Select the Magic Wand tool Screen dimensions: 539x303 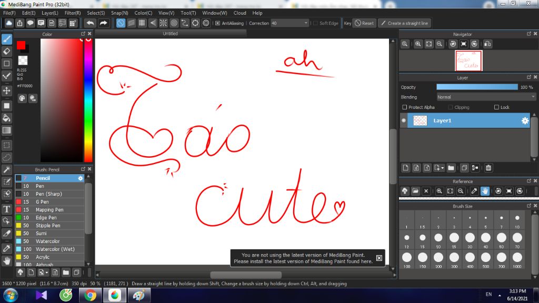tap(7, 170)
